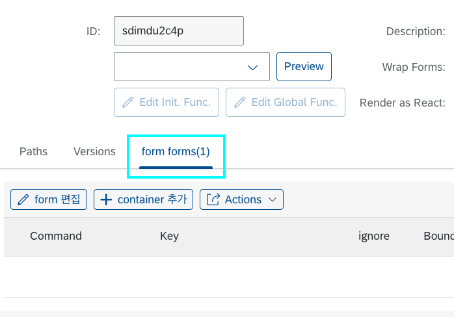This screenshot has height=317, width=454.
Task: Click the container 추가 button text
Action: click(x=152, y=199)
